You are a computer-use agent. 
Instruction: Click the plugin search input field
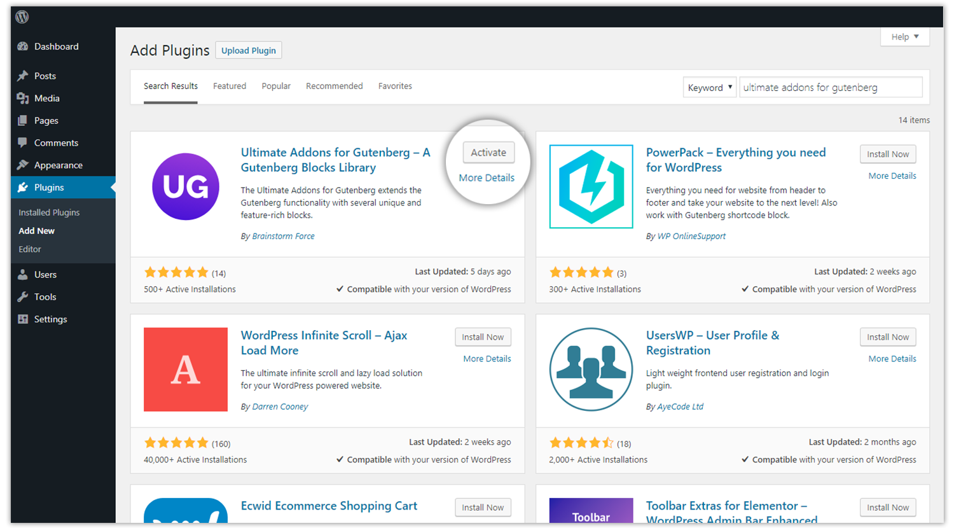pos(830,88)
